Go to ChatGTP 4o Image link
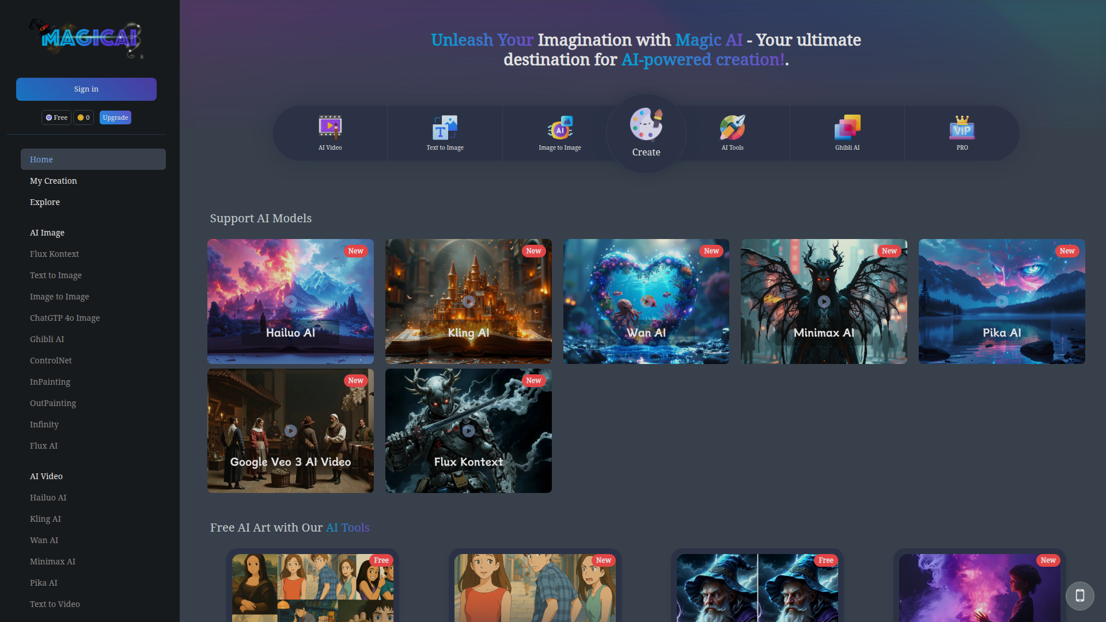Screen dimensions: 1106x622 click(x=65, y=318)
